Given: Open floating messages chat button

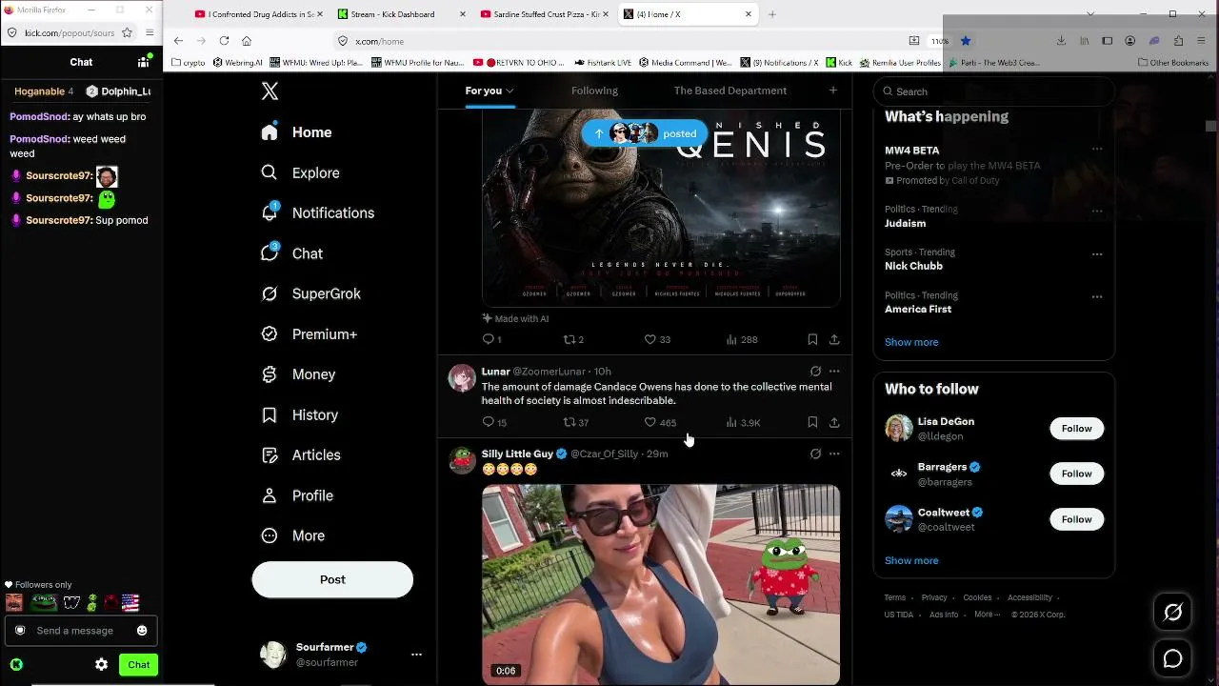Looking at the screenshot, I should 1172,658.
